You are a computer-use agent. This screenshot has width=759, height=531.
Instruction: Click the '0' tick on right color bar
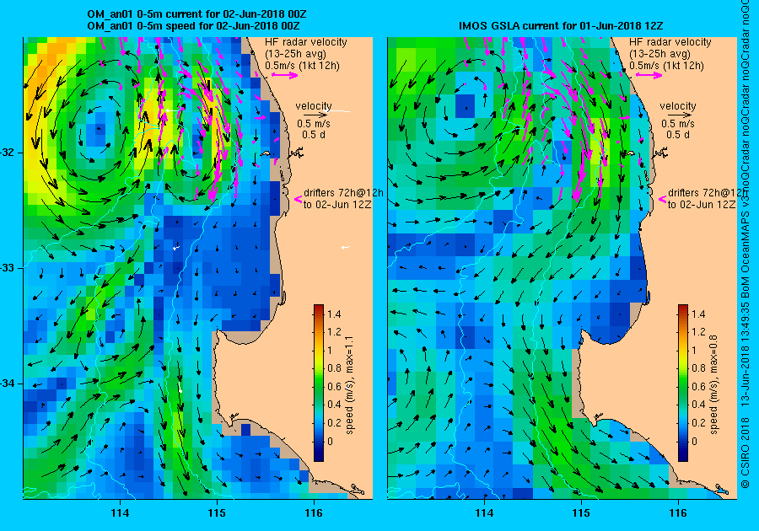695,441
